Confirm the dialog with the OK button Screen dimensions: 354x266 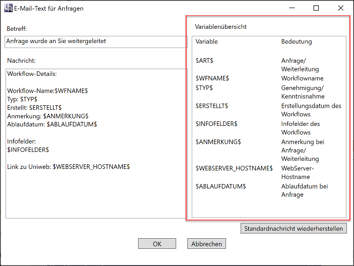click(x=157, y=244)
